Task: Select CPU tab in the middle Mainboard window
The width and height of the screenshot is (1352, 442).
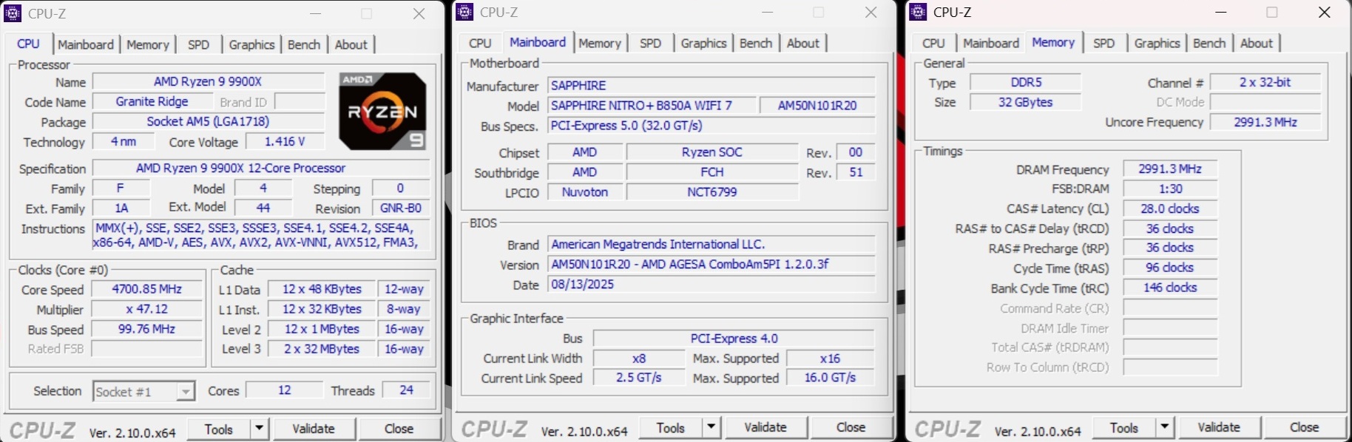Action: (x=480, y=43)
